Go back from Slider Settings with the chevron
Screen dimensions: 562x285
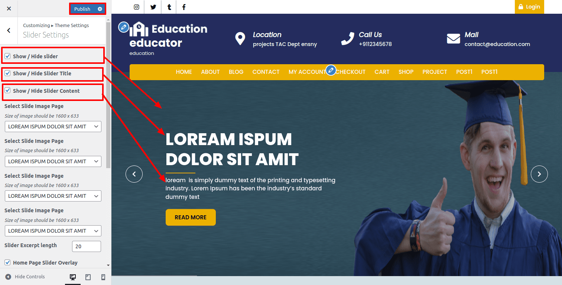point(9,30)
